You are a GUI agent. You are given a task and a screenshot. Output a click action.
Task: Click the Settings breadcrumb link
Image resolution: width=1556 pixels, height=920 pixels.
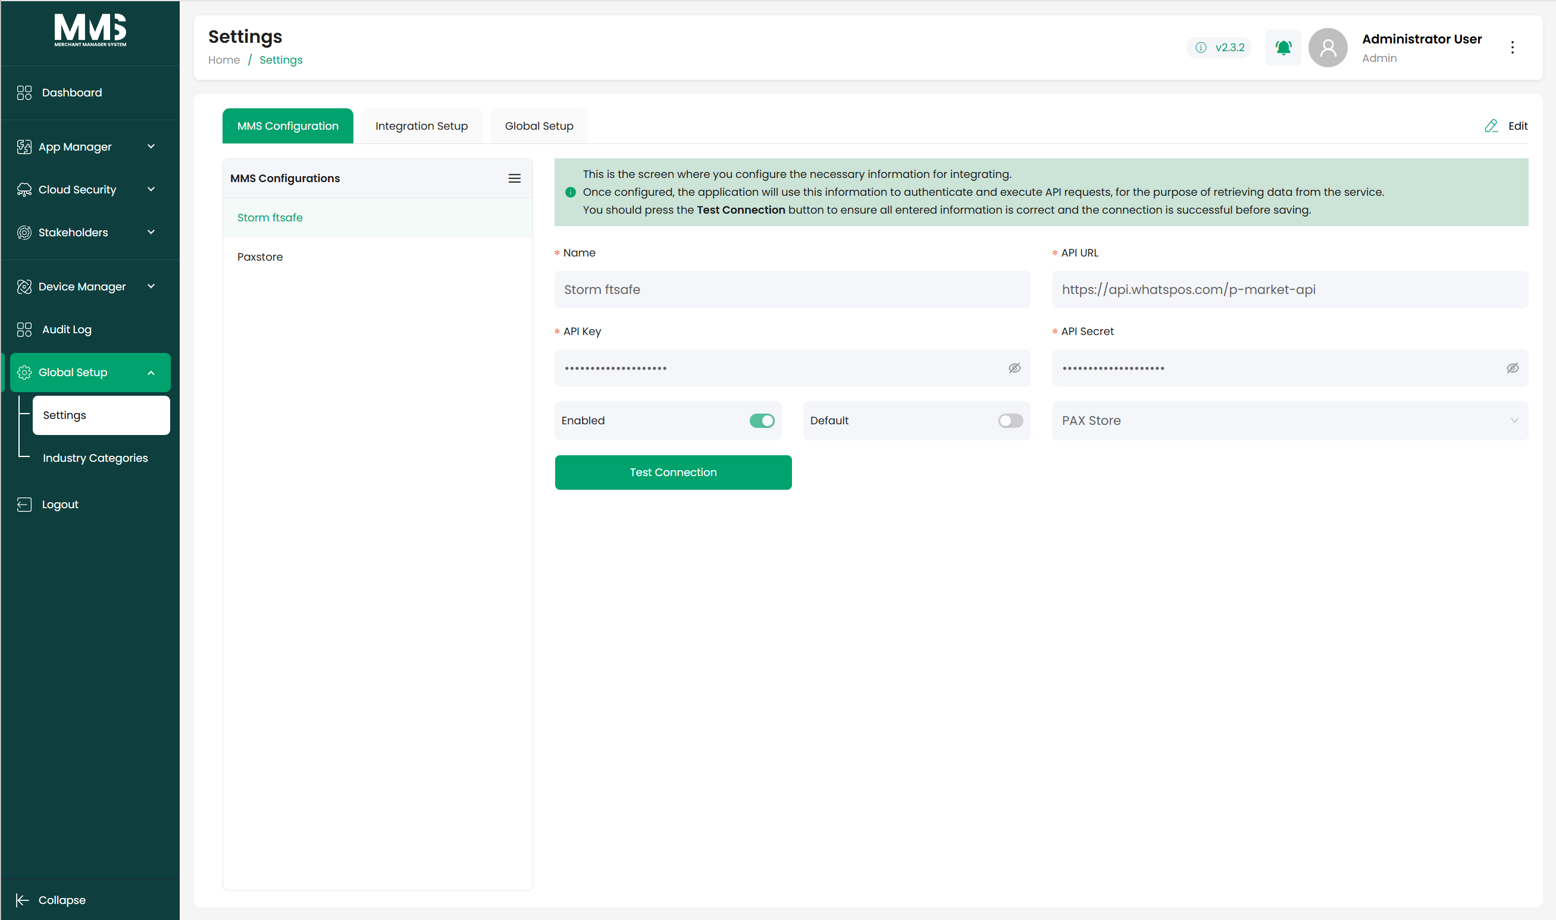tap(281, 60)
